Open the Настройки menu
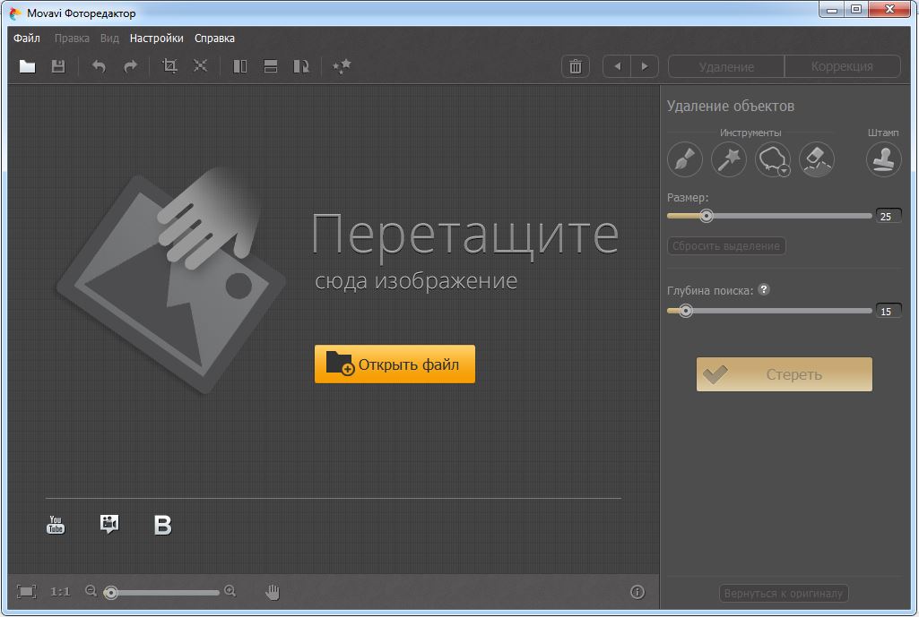 [x=156, y=39]
